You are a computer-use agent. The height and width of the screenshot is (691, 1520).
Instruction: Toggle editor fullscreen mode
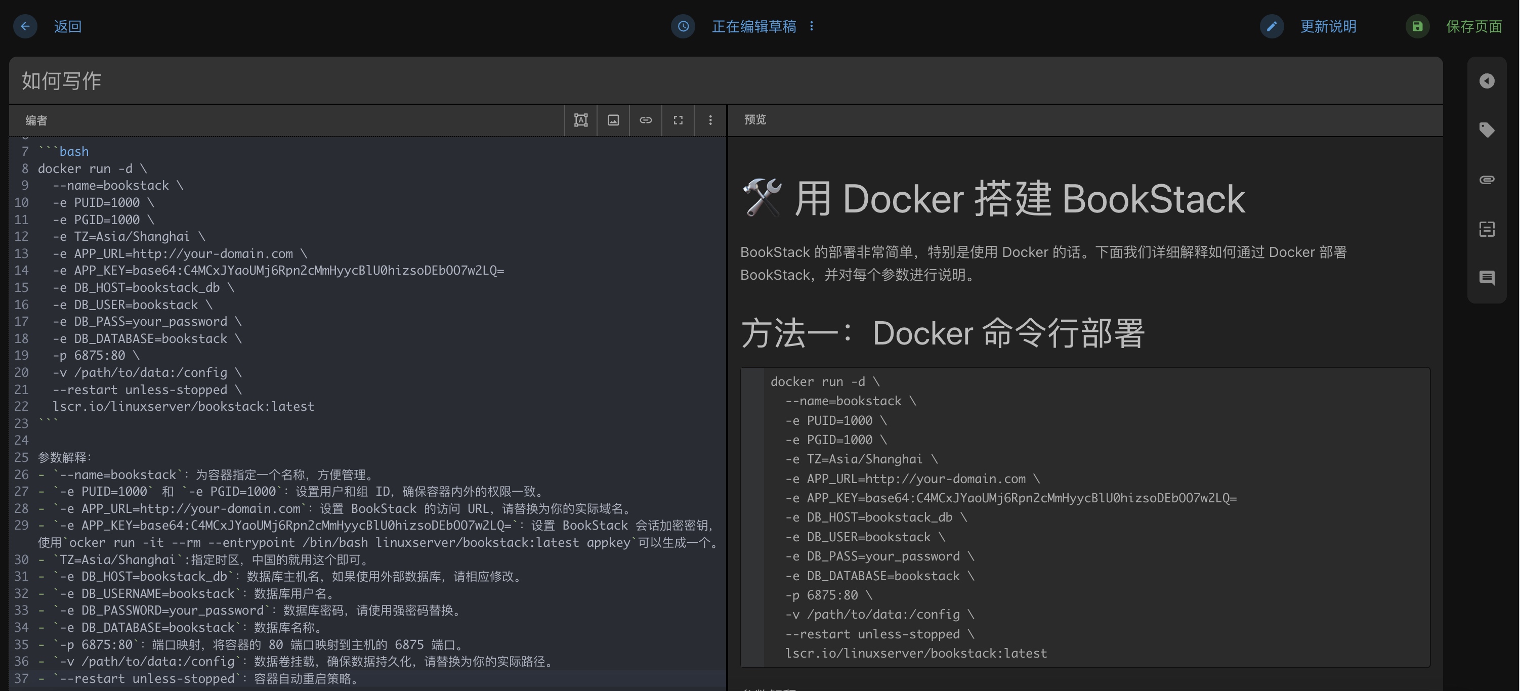click(678, 120)
